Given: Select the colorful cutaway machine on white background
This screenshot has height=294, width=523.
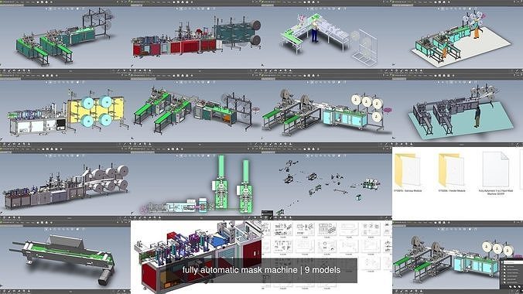Looking at the screenshot, I should tap(197, 258).
